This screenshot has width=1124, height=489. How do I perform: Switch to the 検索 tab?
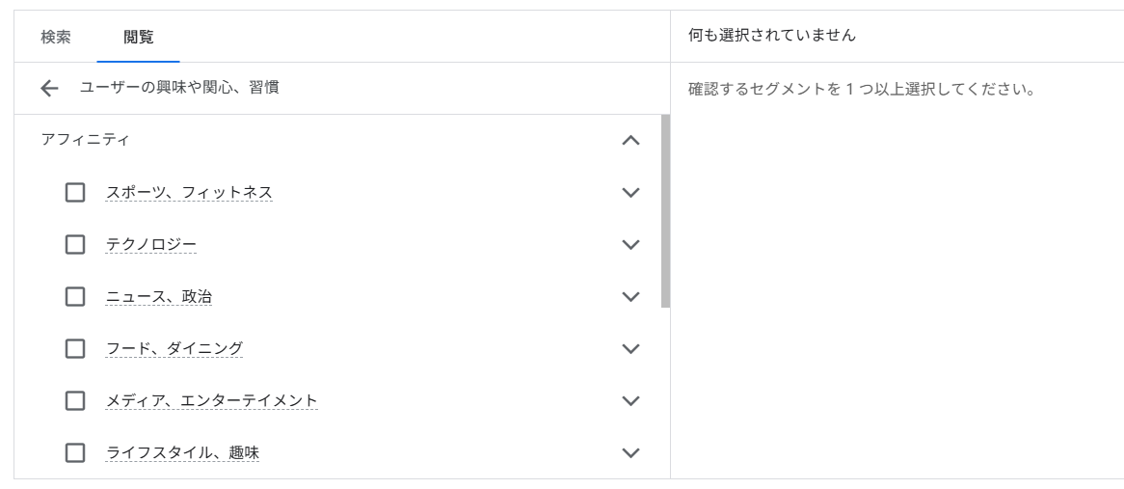(56, 37)
